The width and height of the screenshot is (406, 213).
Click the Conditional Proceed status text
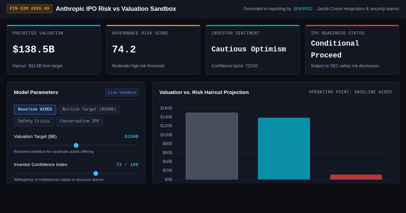coord(335,50)
